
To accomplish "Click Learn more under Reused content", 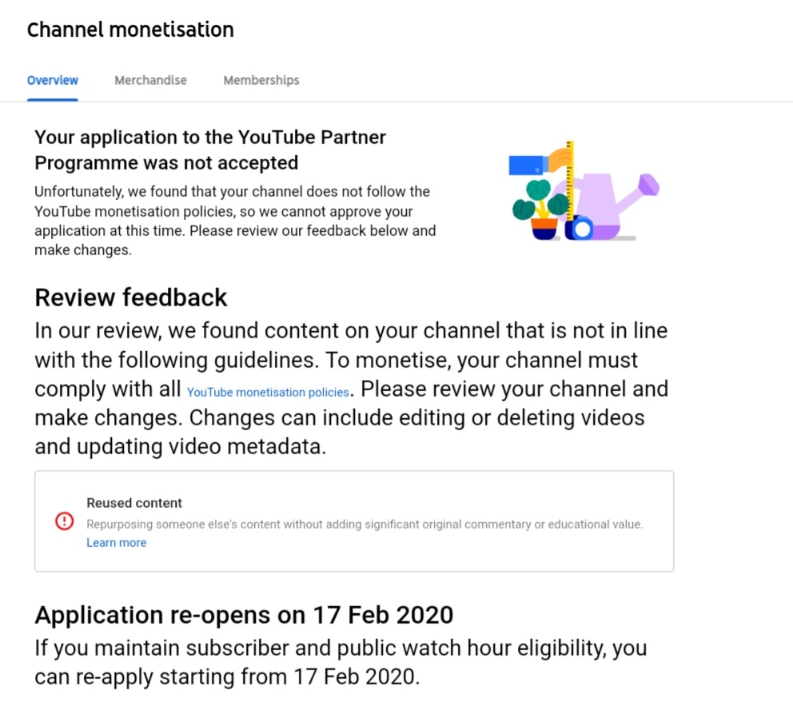I will click(x=117, y=543).
